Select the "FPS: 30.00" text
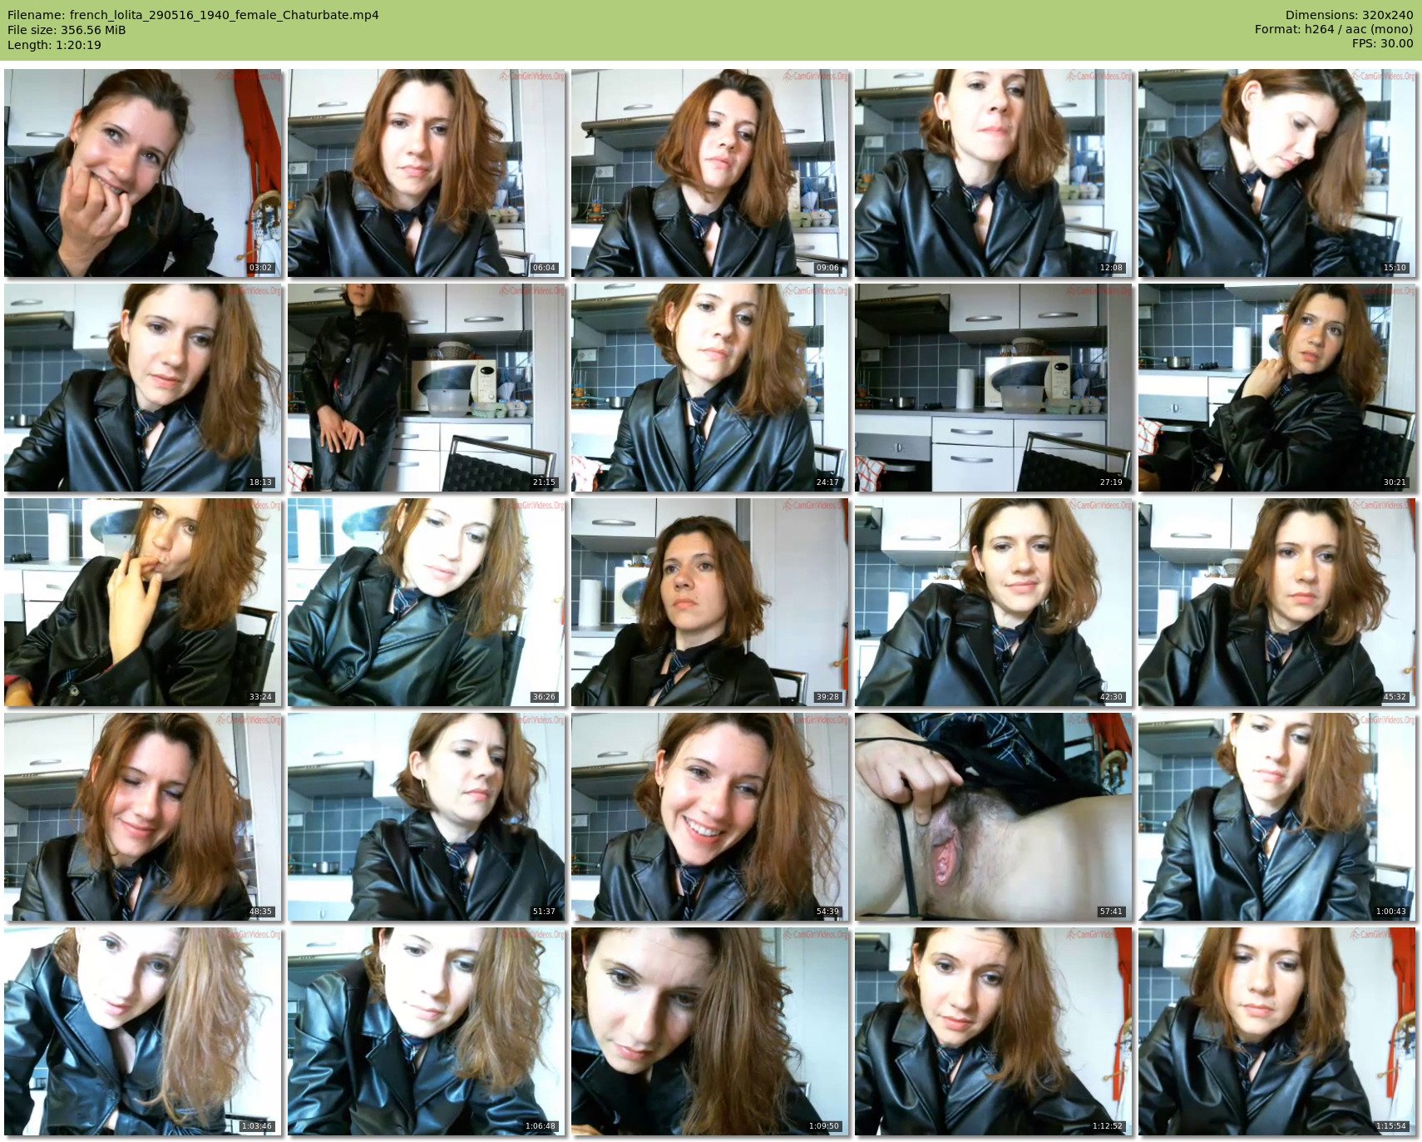Screen dimensions: 1422x1142 (1382, 43)
